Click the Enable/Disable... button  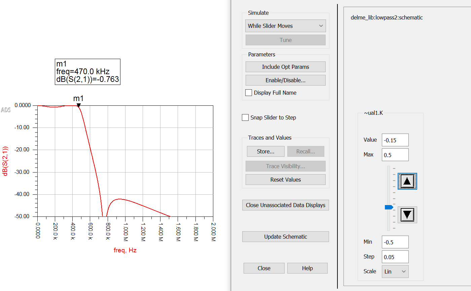tap(286, 80)
